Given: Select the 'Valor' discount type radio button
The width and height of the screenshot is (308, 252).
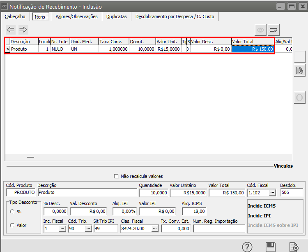Looking at the screenshot, I should 12,225.
